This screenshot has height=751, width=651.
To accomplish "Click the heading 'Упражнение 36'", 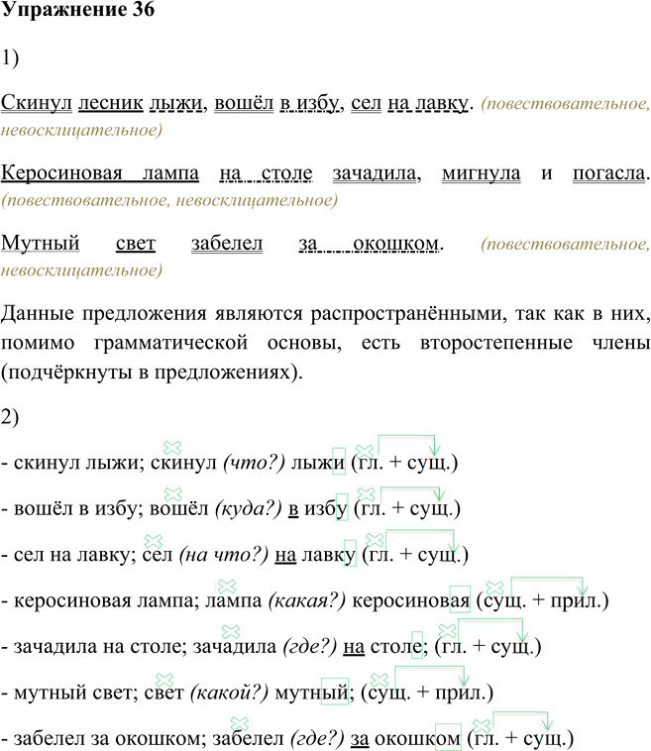I will [77, 9].
